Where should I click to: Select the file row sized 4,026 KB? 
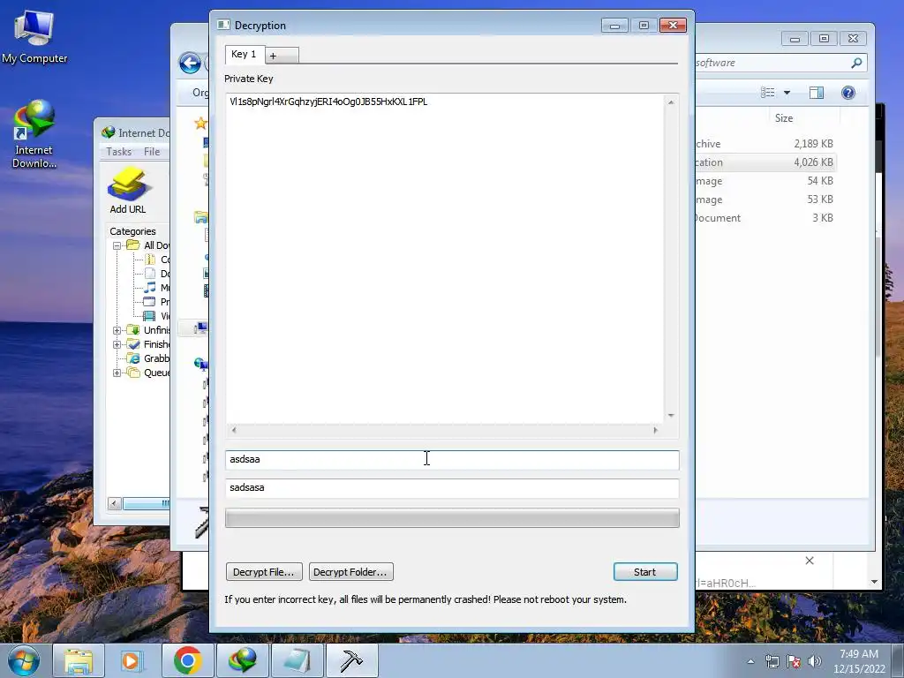(x=765, y=162)
